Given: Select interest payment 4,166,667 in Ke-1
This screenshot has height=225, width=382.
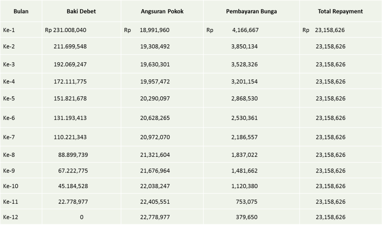Looking at the screenshot, I should pos(245,30).
